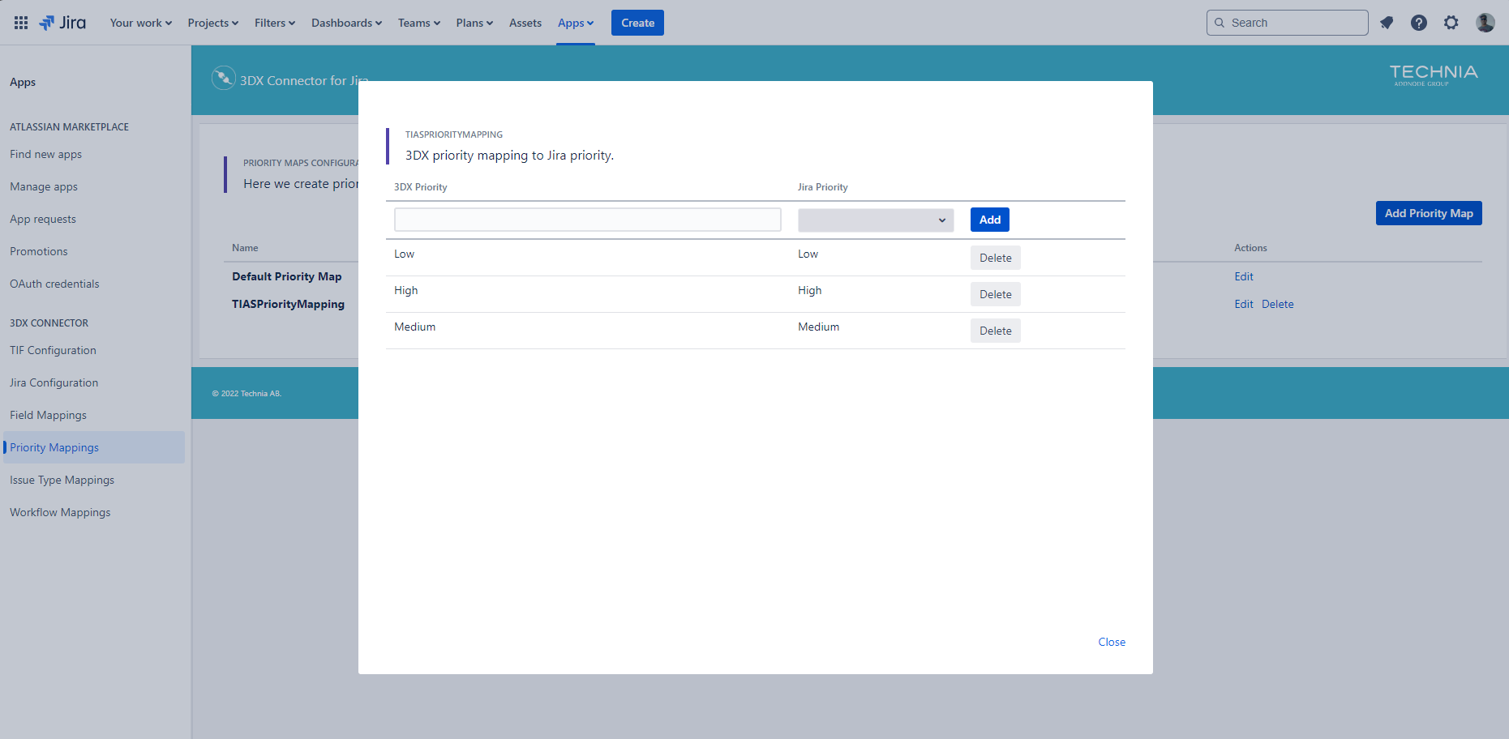Open the user profile avatar
1509x739 pixels.
point(1485,23)
